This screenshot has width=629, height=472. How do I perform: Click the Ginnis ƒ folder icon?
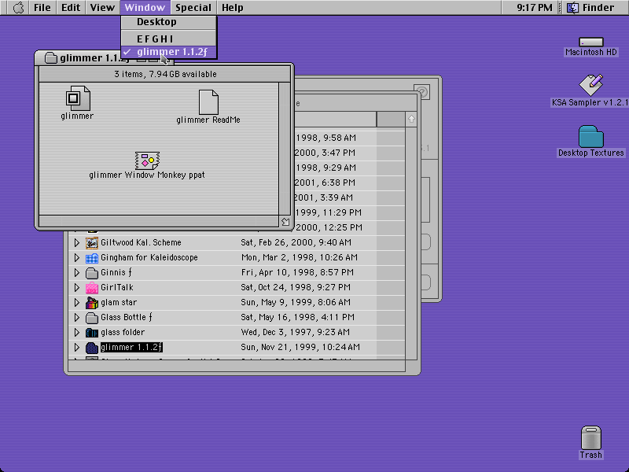click(92, 273)
